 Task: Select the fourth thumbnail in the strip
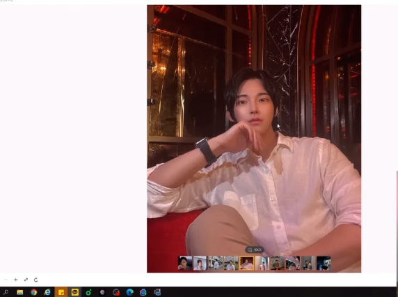click(x=231, y=263)
